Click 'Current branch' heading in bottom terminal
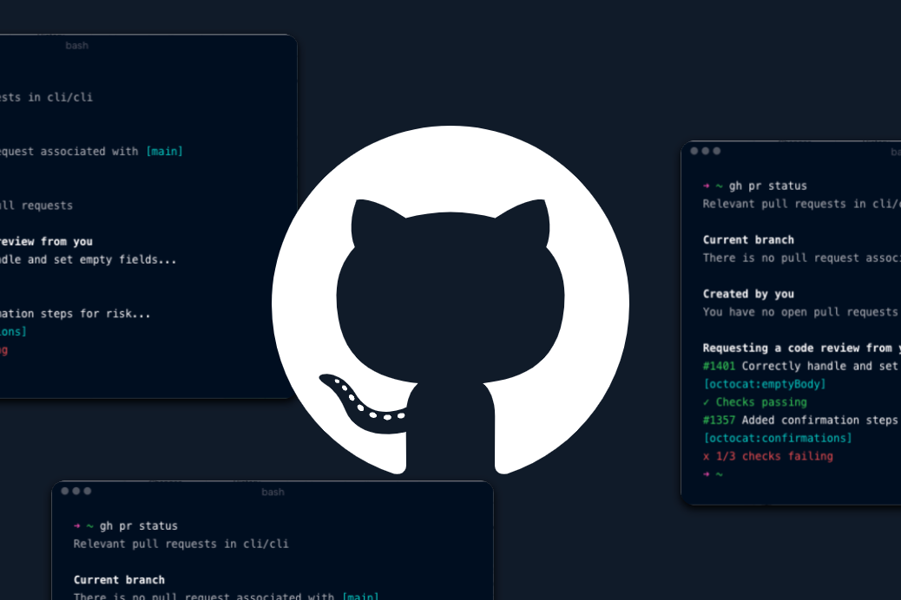 [x=119, y=580]
